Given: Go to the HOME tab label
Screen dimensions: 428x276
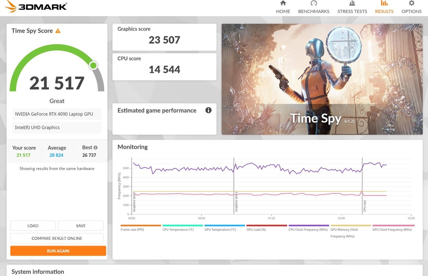Looking at the screenshot, I should [283, 11].
